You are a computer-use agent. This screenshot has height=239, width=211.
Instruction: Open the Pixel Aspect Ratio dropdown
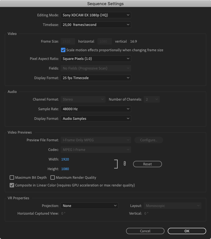[x=96, y=59]
